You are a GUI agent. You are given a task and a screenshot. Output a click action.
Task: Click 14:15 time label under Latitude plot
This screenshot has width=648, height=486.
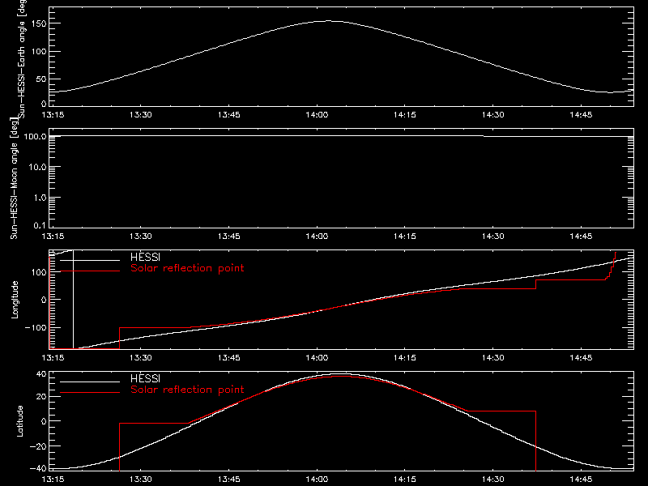(x=405, y=480)
